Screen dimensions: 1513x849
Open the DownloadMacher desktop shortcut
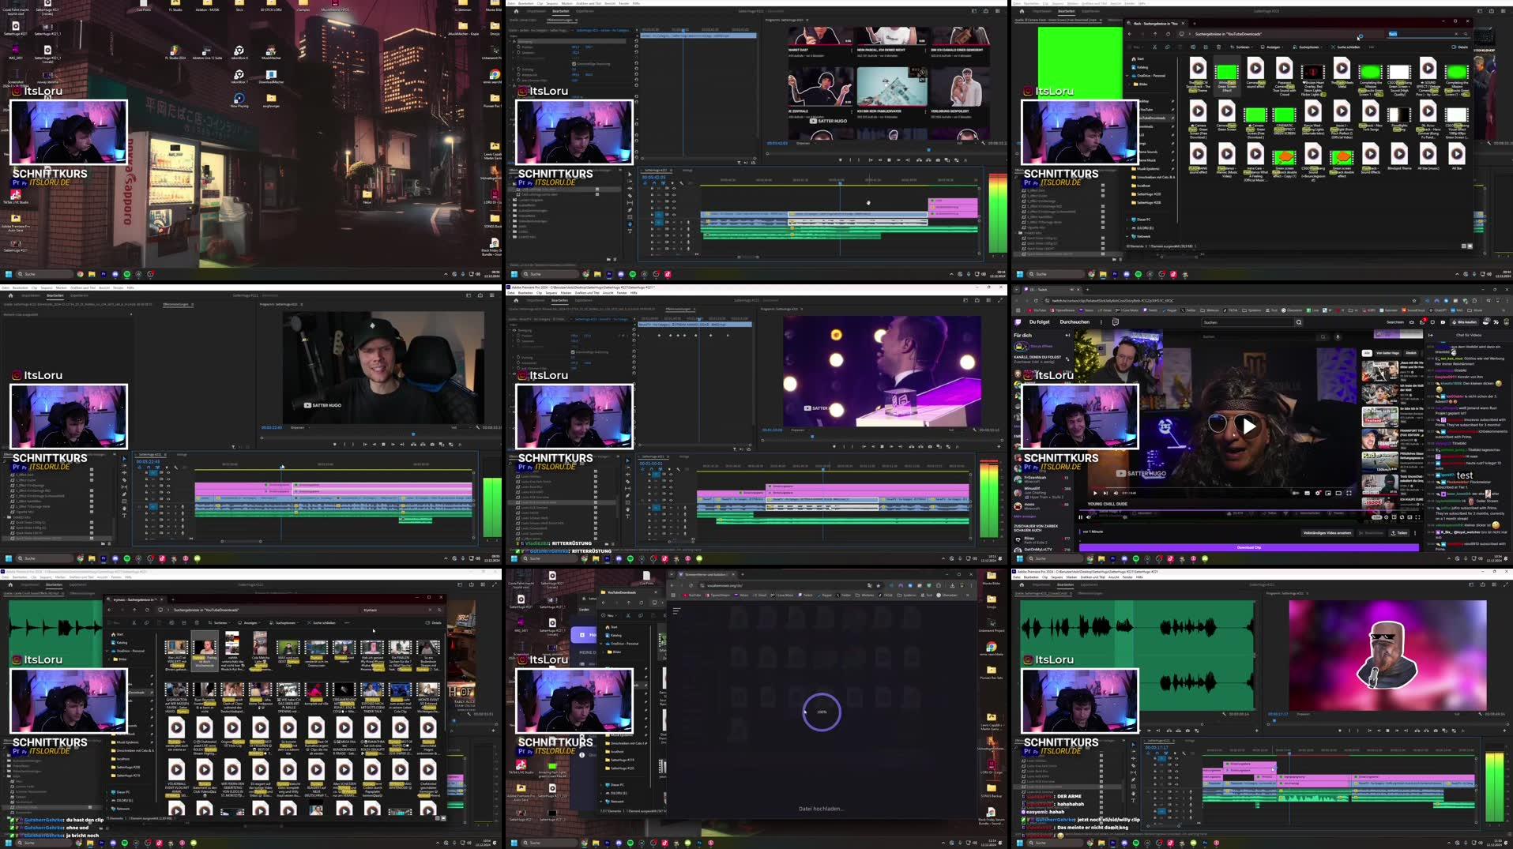click(x=271, y=77)
